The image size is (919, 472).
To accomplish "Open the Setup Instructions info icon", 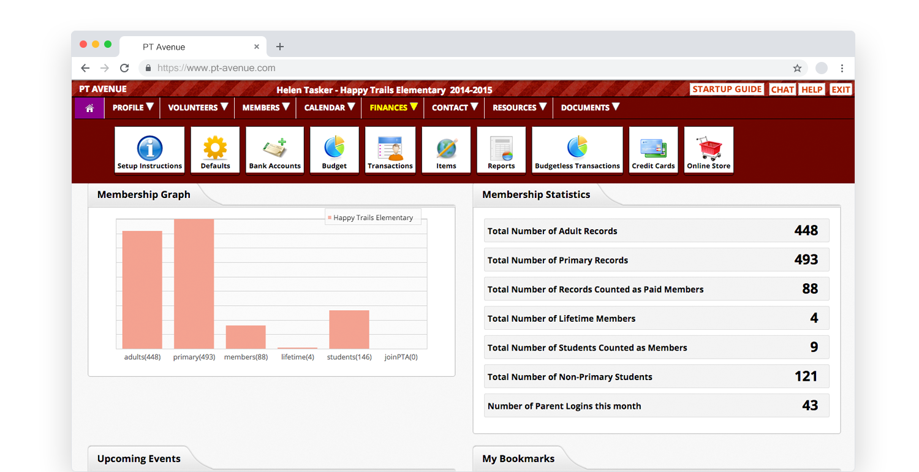I will click(149, 150).
